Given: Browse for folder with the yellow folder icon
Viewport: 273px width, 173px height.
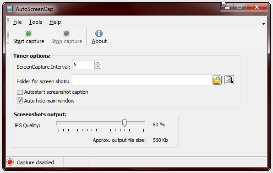Looking at the screenshot, I should [x=217, y=80].
